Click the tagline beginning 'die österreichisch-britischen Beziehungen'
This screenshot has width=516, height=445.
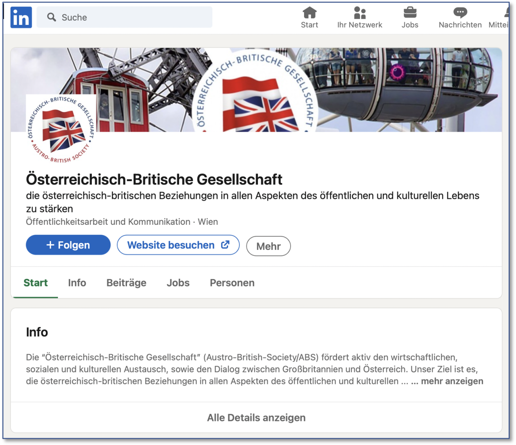[x=253, y=202]
